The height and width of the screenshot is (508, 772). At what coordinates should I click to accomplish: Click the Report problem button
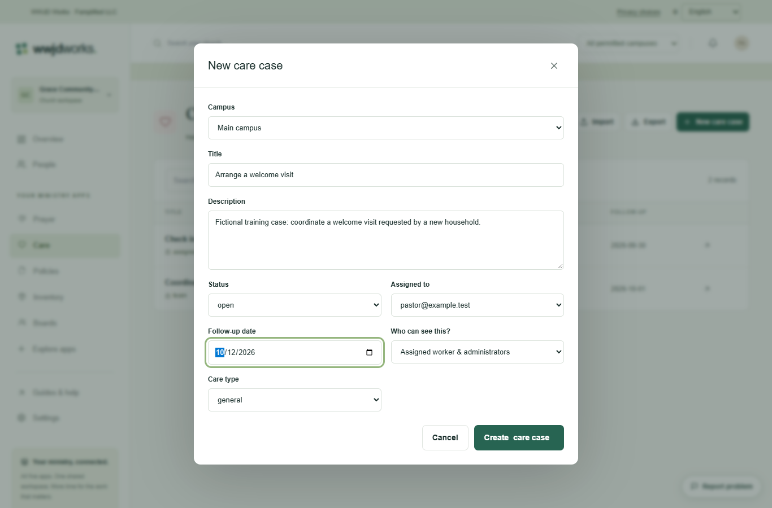coord(722,486)
